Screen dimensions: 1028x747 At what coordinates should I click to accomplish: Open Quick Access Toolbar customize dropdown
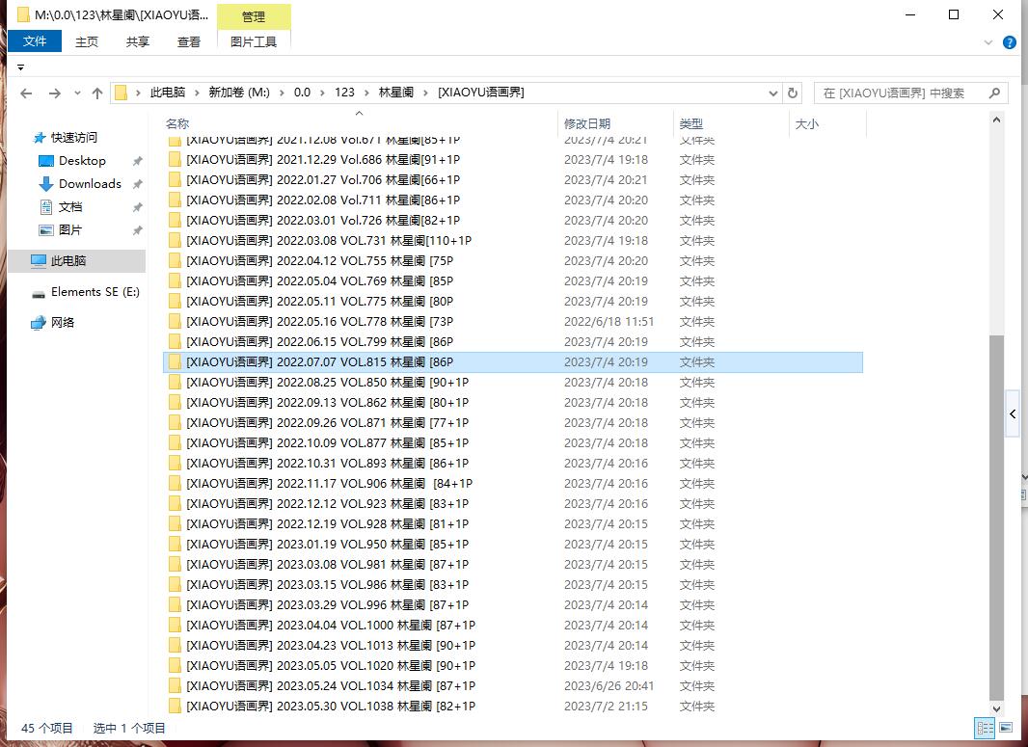click(20, 67)
